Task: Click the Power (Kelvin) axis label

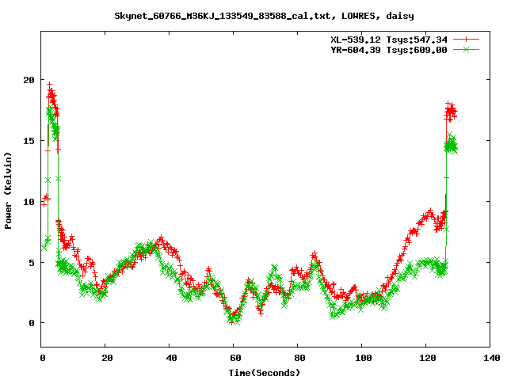Action: click(8, 191)
